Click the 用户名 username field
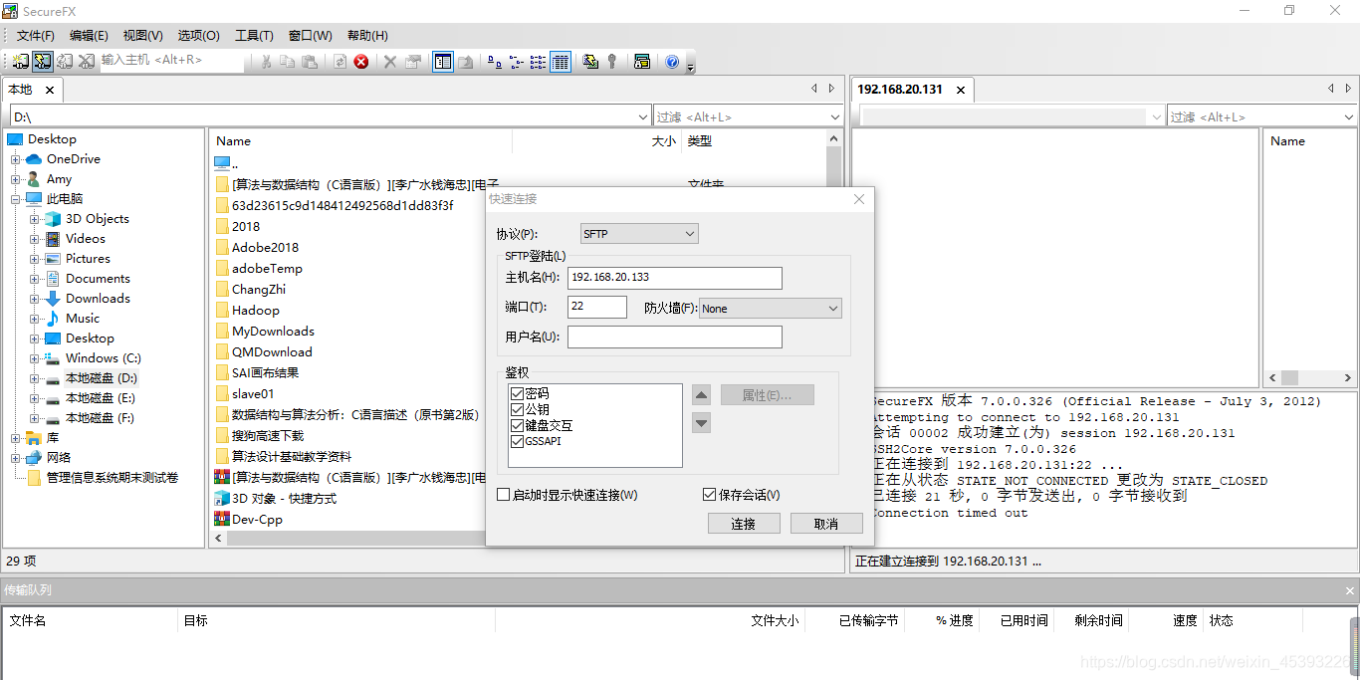The height and width of the screenshot is (680, 1360). [x=675, y=338]
